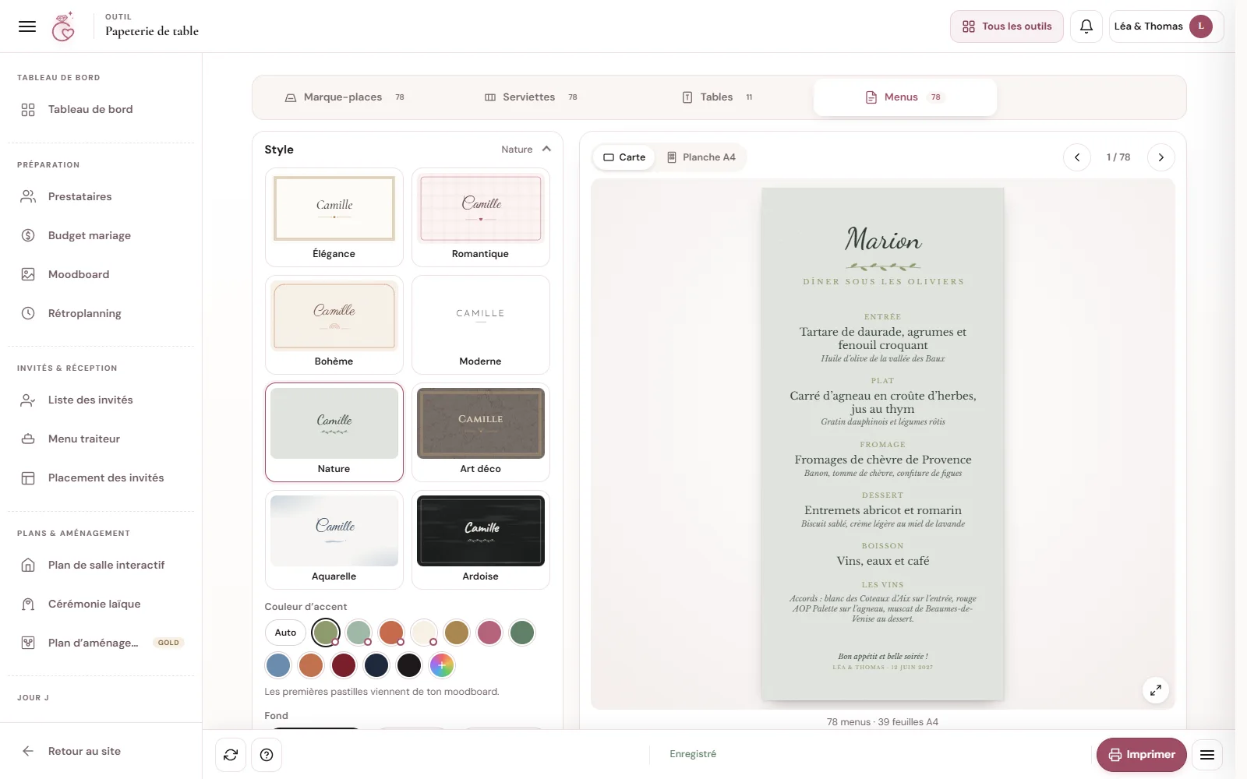
Task: Open Budget mariage in the sidebar
Action: click(x=101, y=235)
